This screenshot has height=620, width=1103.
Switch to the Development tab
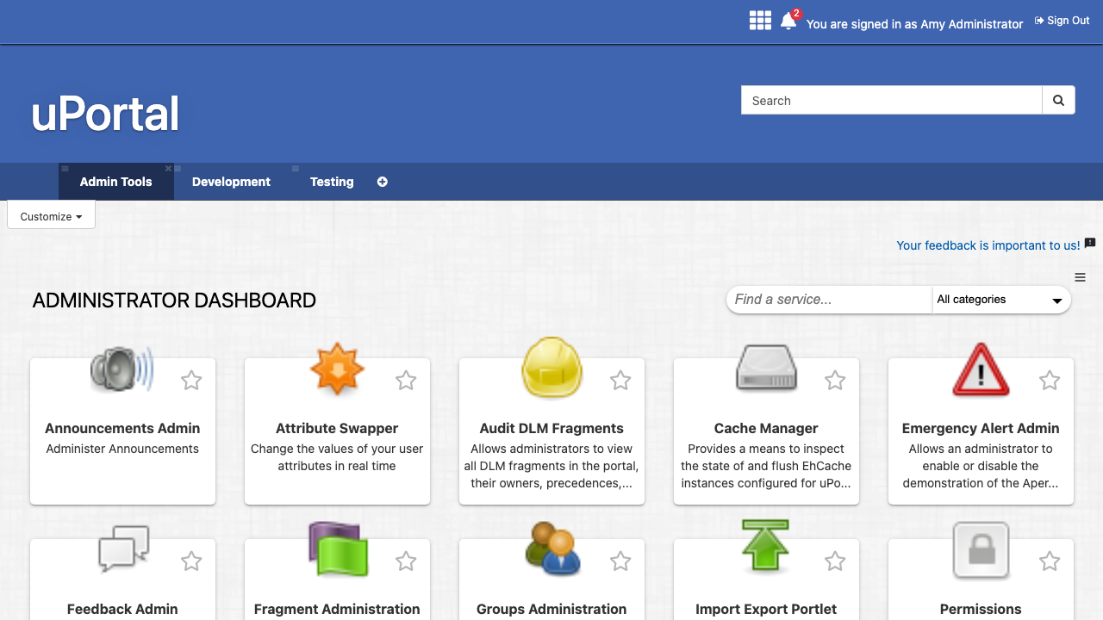231,182
